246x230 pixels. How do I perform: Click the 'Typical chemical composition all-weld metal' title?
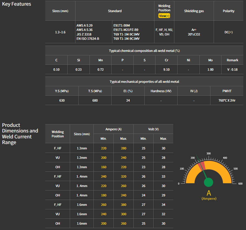pos(144,51)
